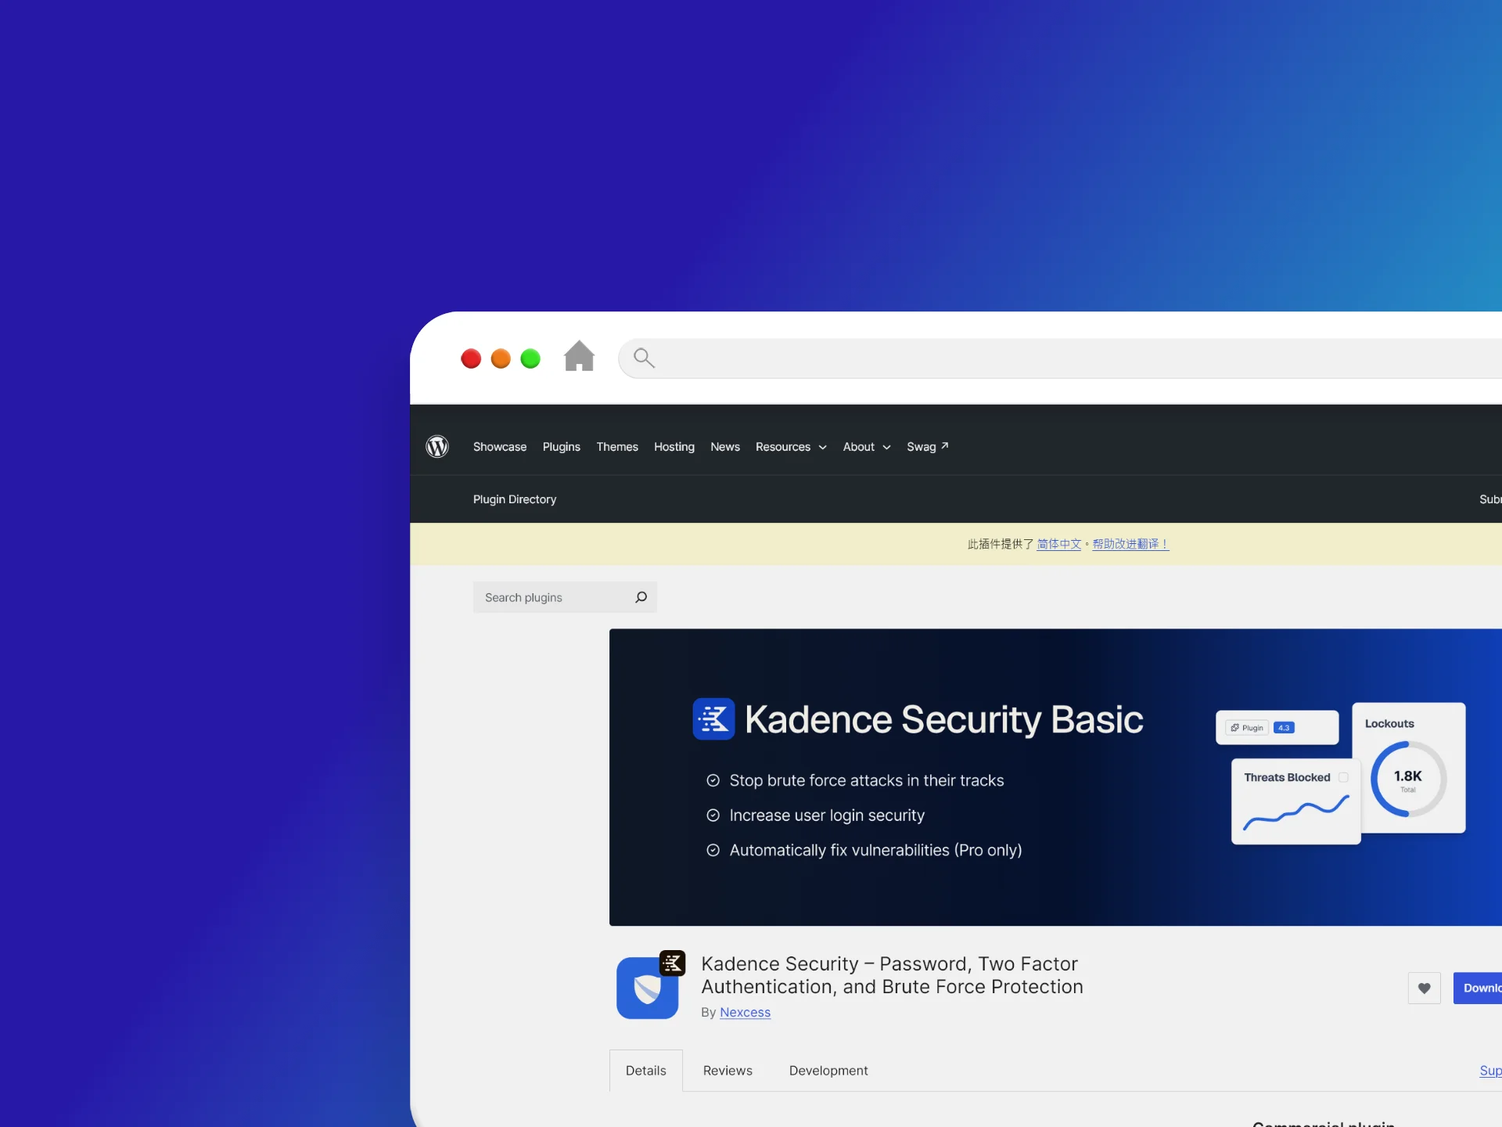Screen dimensions: 1502x1127
Task: Go to Themes in navigation
Action: point(617,447)
